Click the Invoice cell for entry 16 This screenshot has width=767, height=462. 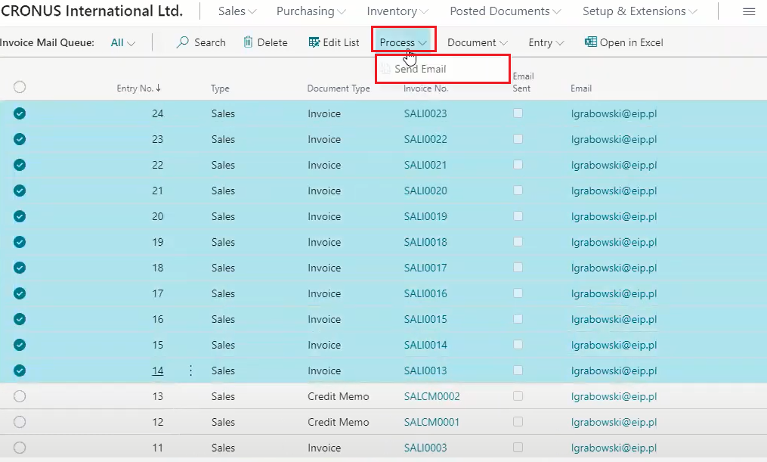[324, 319]
